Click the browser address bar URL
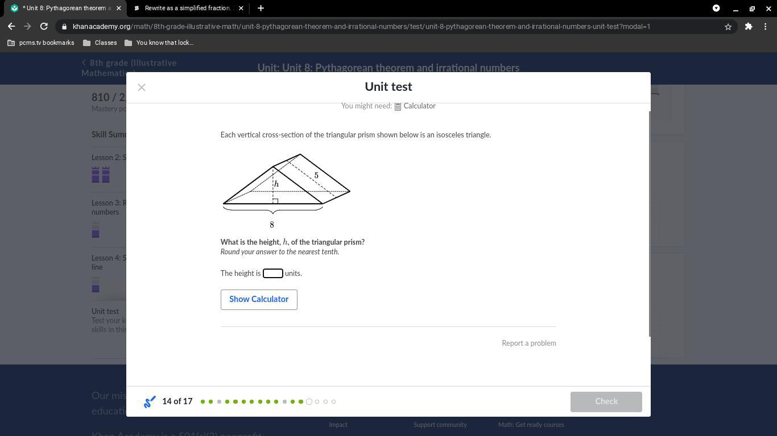The width and height of the screenshot is (777, 436). [x=361, y=27]
